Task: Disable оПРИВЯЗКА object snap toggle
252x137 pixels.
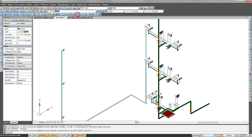Action: (42, 135)
